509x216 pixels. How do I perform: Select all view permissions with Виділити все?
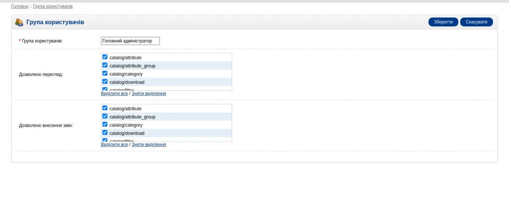[x=115, y=93]
